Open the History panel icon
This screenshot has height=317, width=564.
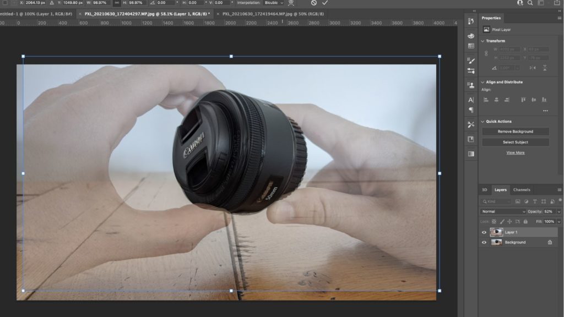point(471,21)
